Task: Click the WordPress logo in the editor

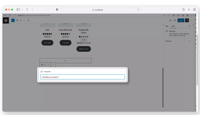Action: 6,20
